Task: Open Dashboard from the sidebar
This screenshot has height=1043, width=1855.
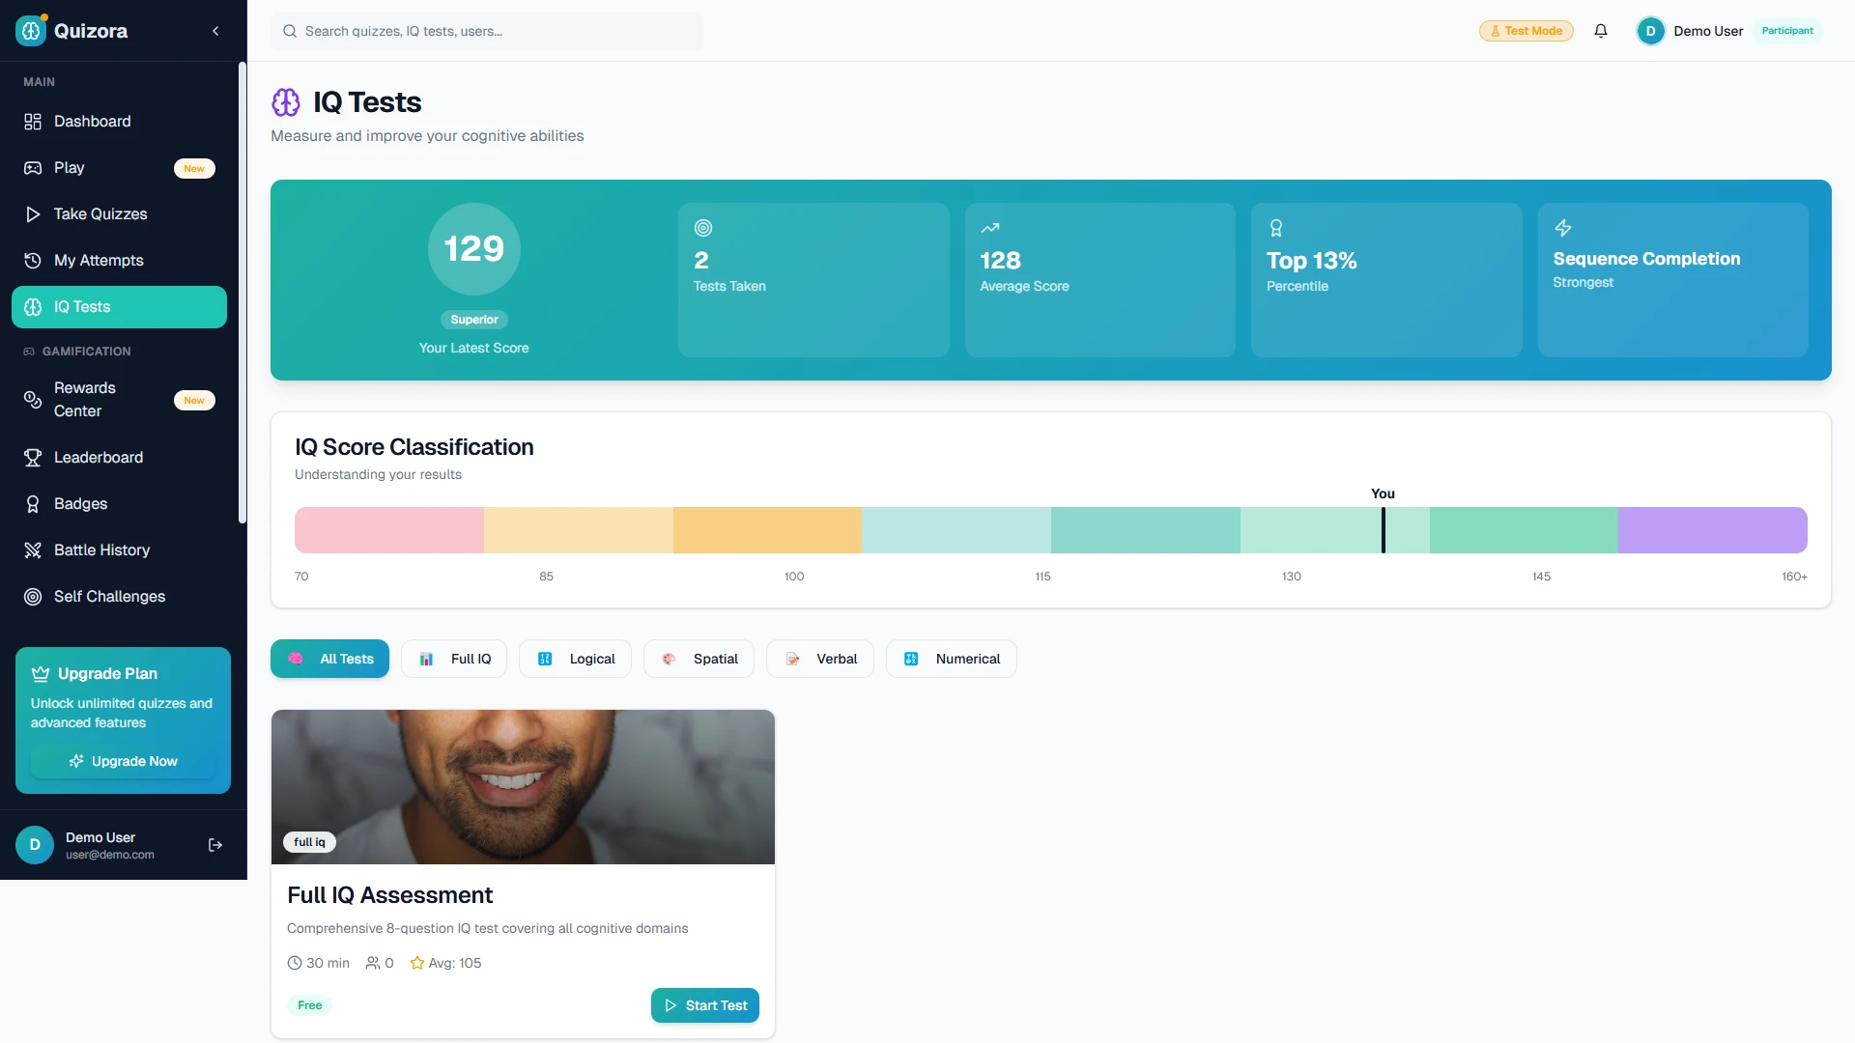Action: coord(119,122)
